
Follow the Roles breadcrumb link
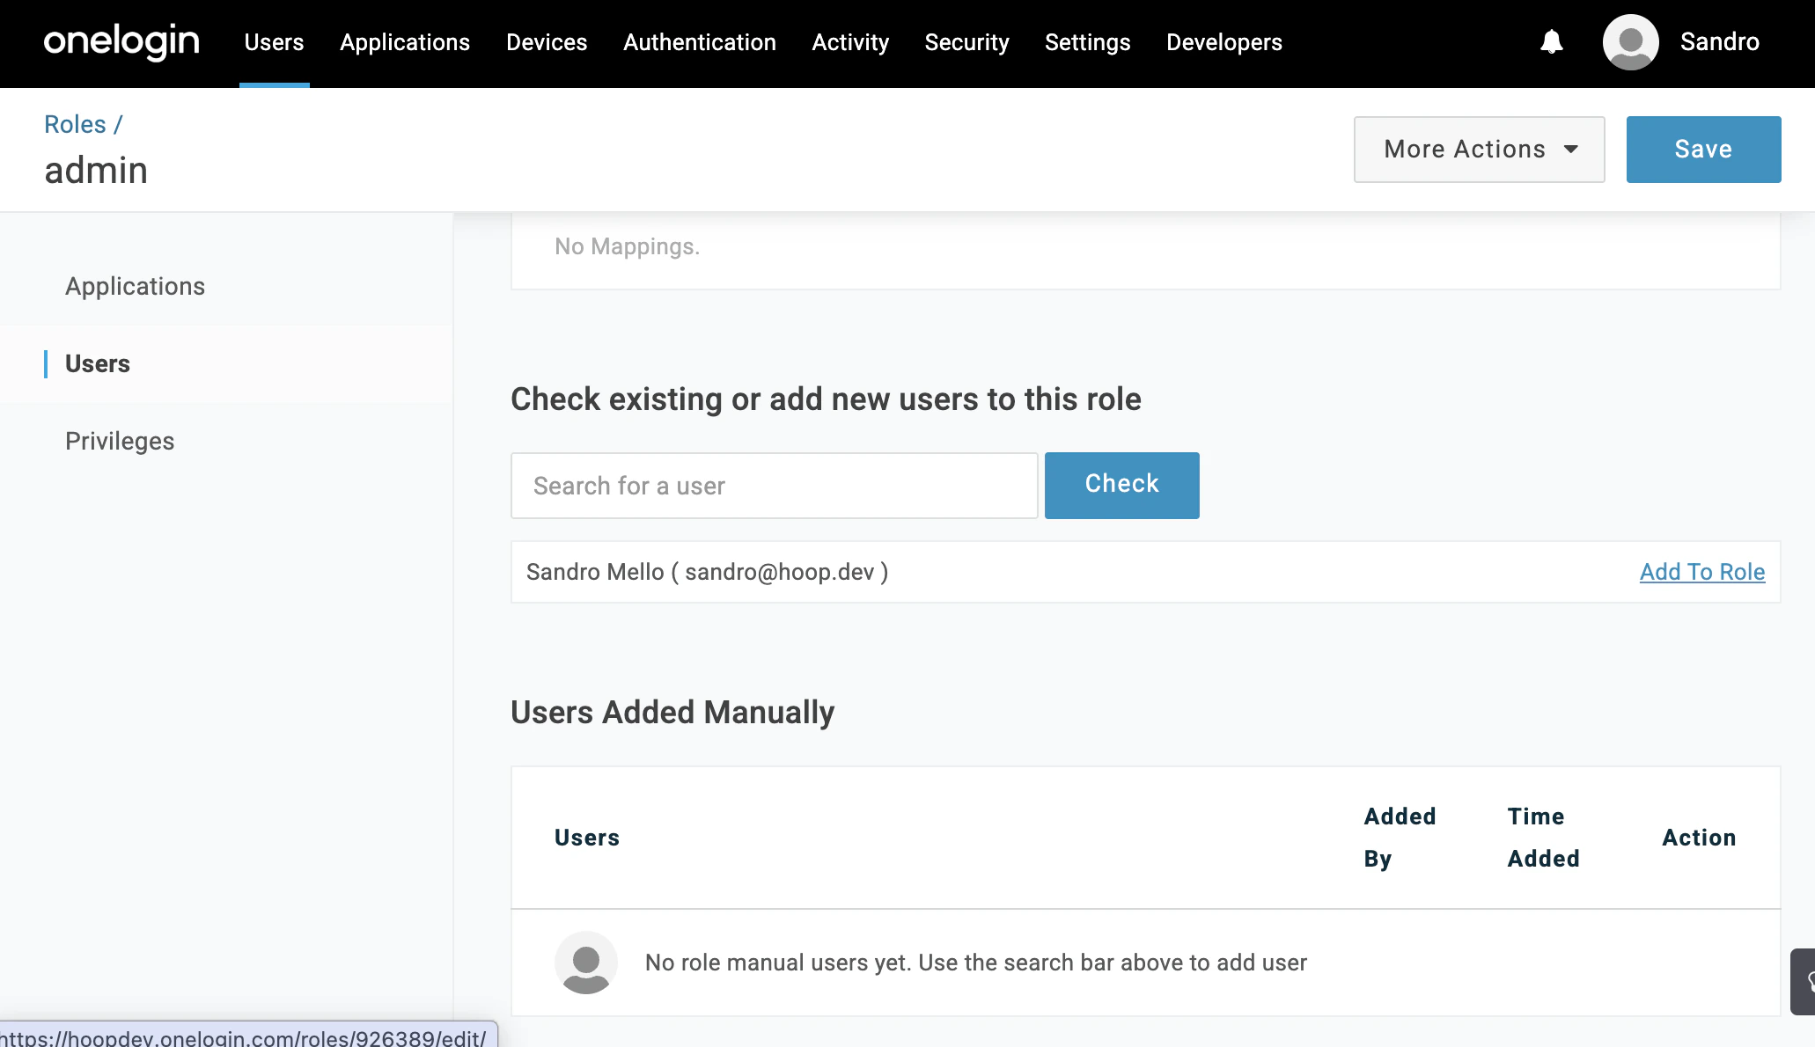click(x=76, y=124)
